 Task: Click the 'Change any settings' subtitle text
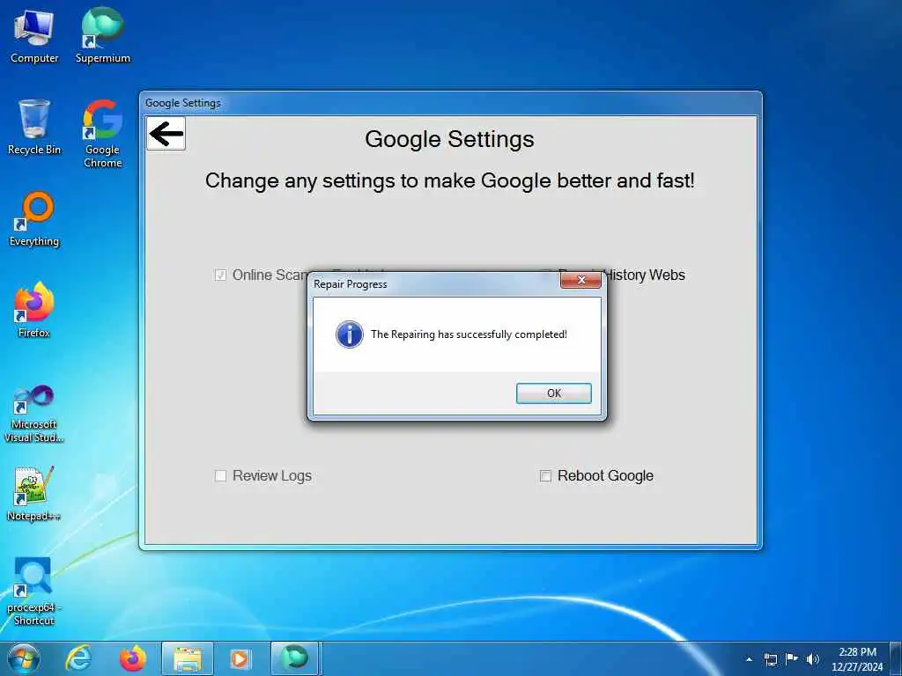[450, 180]
